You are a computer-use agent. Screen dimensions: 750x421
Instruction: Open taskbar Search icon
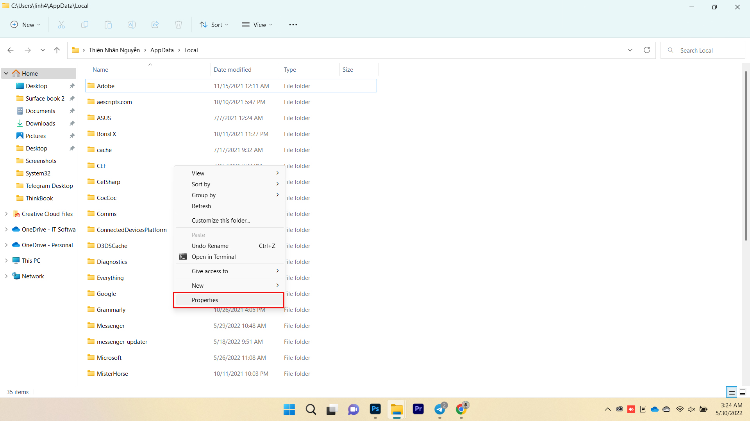(311, 409)
